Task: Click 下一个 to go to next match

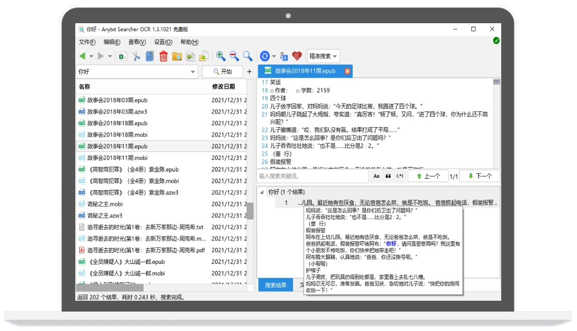Action: [x=479, y=176]
